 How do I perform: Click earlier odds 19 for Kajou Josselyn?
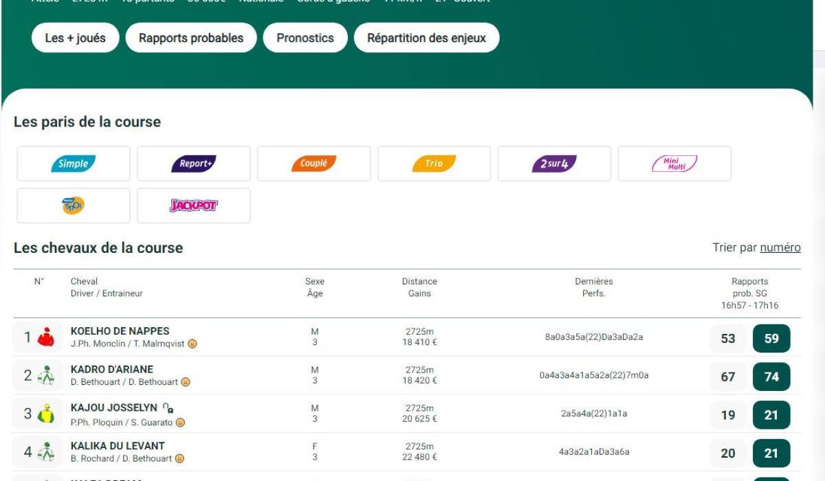tap(728, 415)
